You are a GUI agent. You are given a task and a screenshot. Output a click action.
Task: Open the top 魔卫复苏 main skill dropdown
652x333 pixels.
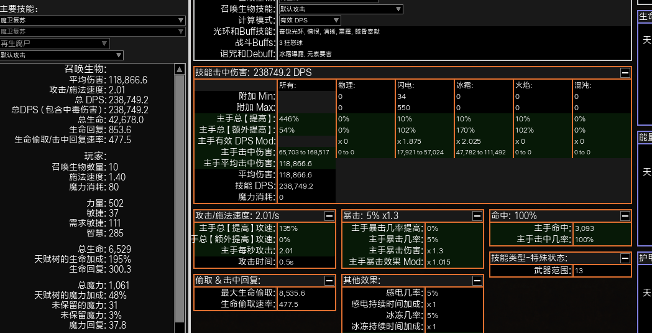click(93, 21)
